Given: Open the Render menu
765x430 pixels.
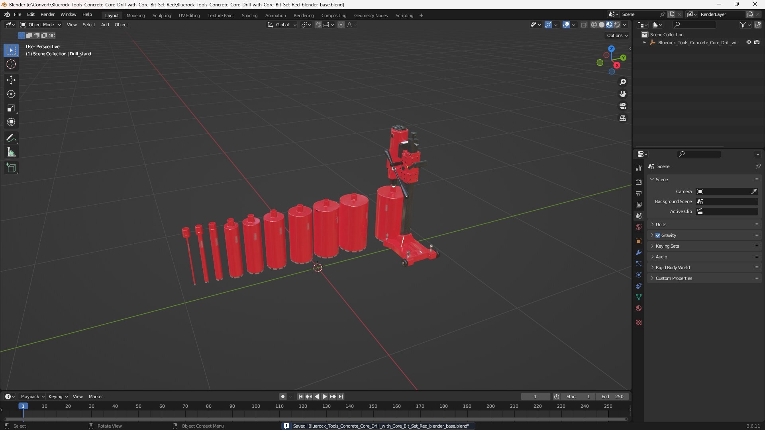Looking at the screenshot, I should 47,14.
